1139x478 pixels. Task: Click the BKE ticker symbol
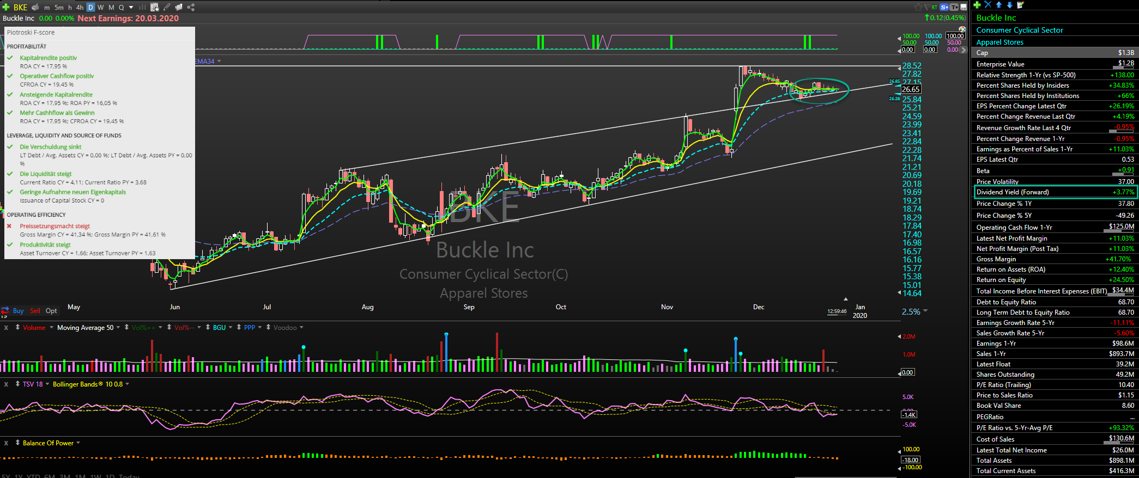(20, 8)
